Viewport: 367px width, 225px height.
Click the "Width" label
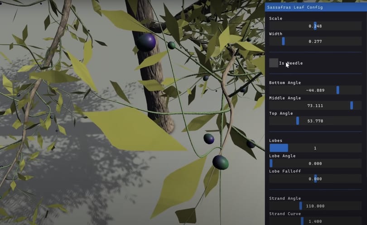(x=276, y=34)
